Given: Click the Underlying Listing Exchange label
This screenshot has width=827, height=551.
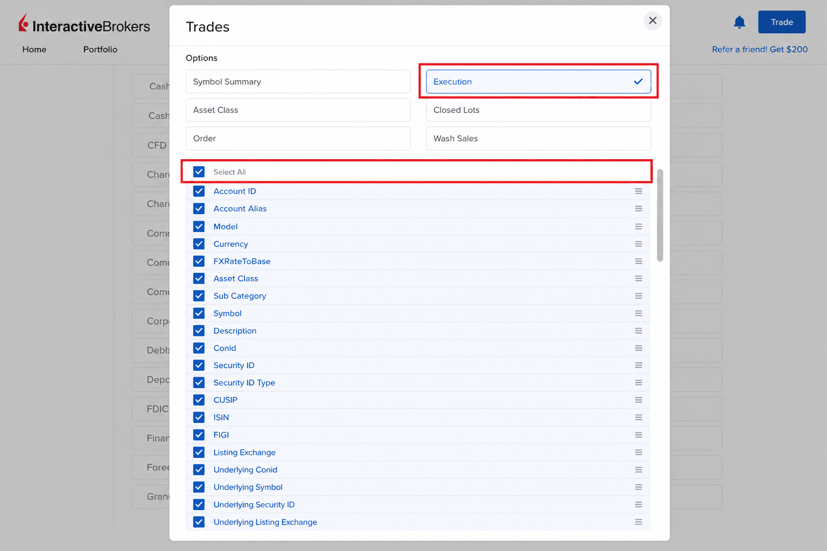Looking at the screenshot, I should [x=265, y=522].
